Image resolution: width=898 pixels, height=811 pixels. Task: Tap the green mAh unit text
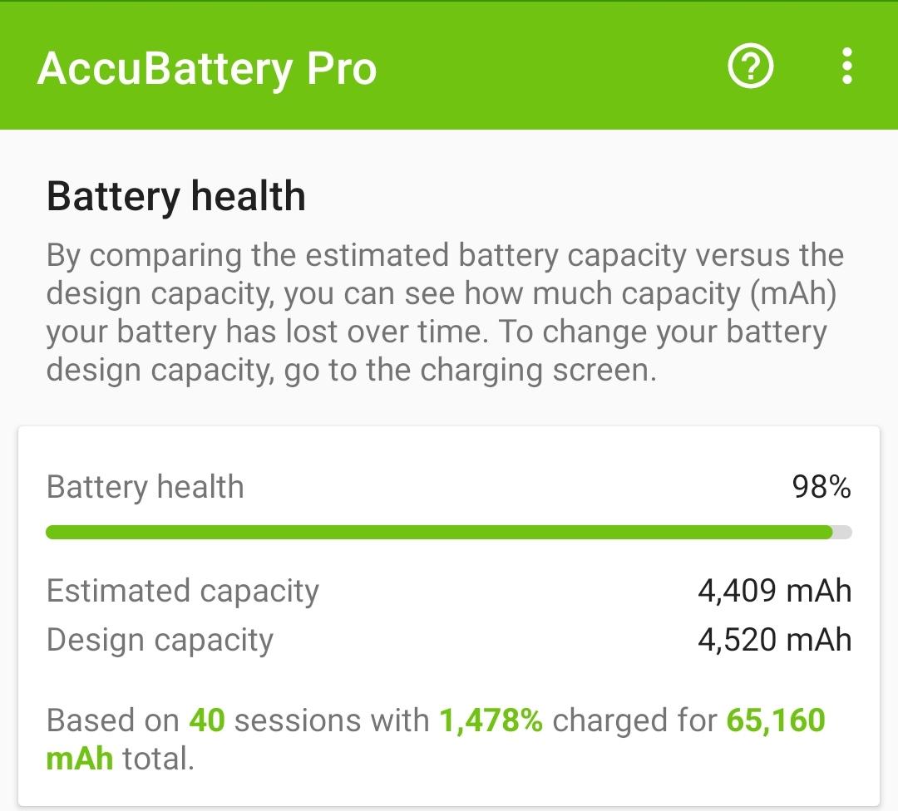tap(80, 759)
